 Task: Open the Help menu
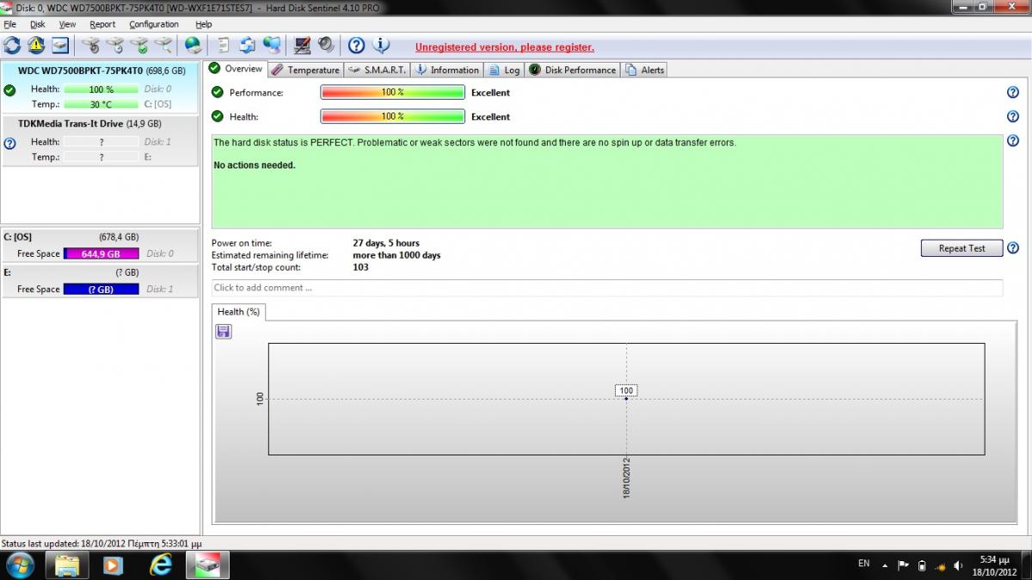coord(203,24)
